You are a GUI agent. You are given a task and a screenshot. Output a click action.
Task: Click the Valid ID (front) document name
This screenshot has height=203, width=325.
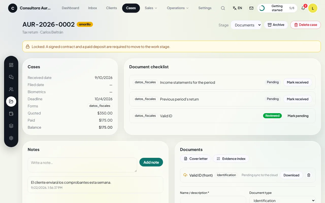(201, 175)
